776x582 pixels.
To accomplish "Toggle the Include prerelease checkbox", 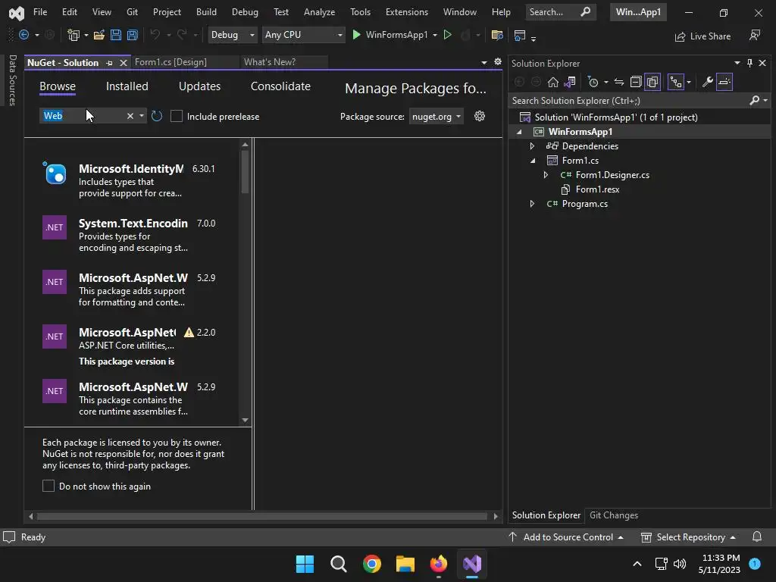I will point(176,116).
